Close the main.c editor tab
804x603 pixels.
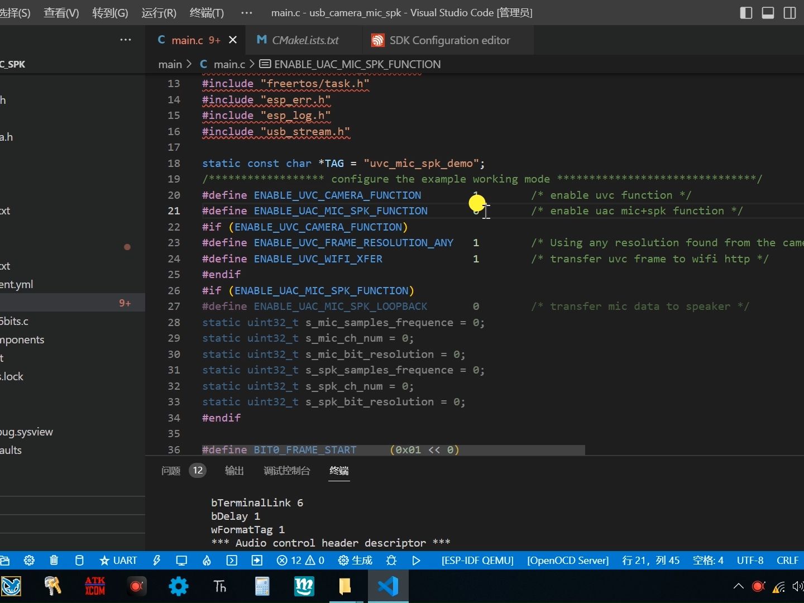tap(233, 40)
